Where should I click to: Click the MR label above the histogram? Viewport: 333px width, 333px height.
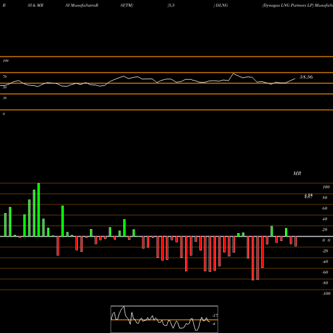coord(297,173)
